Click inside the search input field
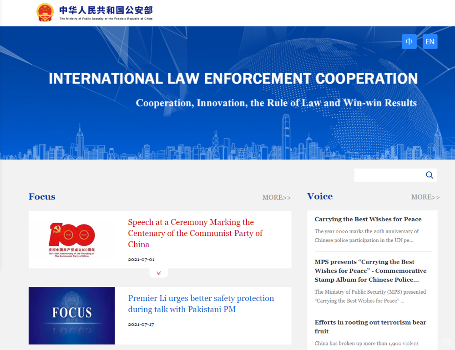This screenshot has width=455, height=350. pyautogui.click(x=391, y=175)
